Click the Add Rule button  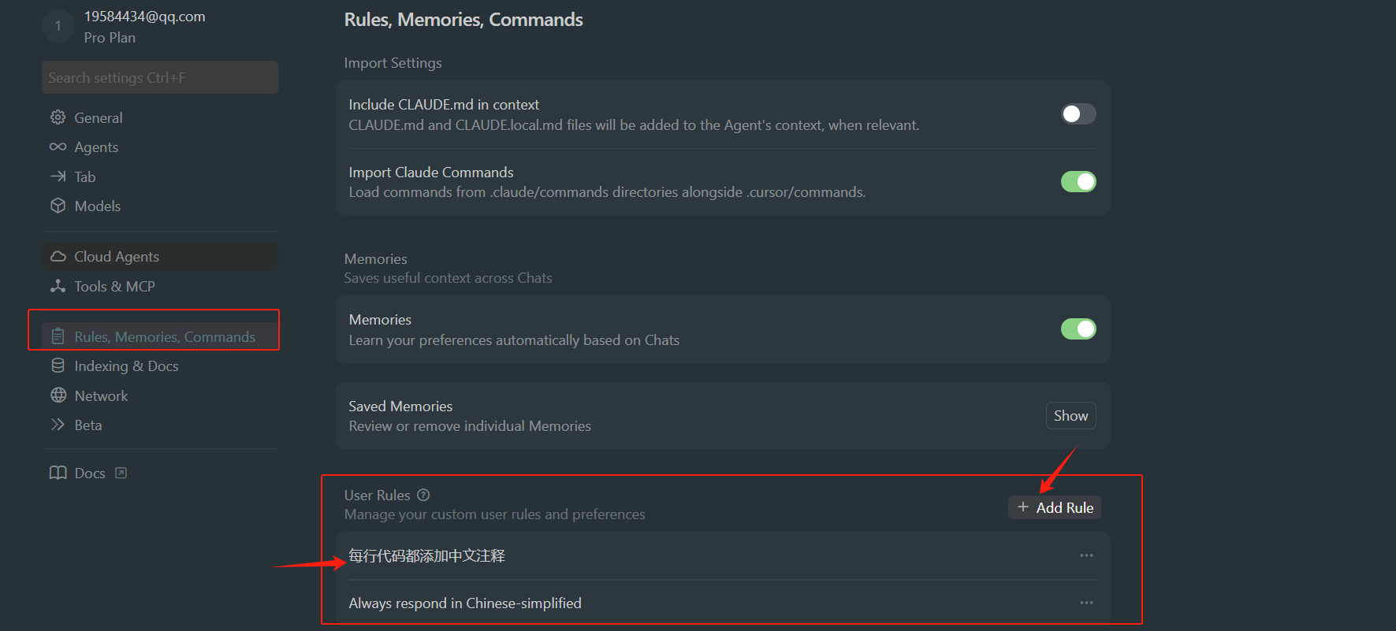1055,507
